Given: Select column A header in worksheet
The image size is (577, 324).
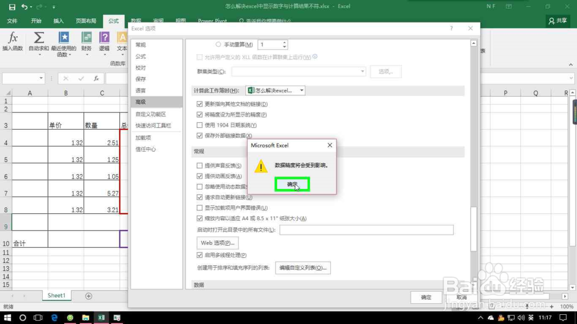Looking at the screenshot, I should point(30,93).
